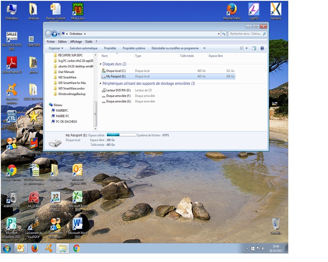Collapse the Disques durs group
This screenshot has height=262, width=328.
pyautogui.click(x=100, y=64)
